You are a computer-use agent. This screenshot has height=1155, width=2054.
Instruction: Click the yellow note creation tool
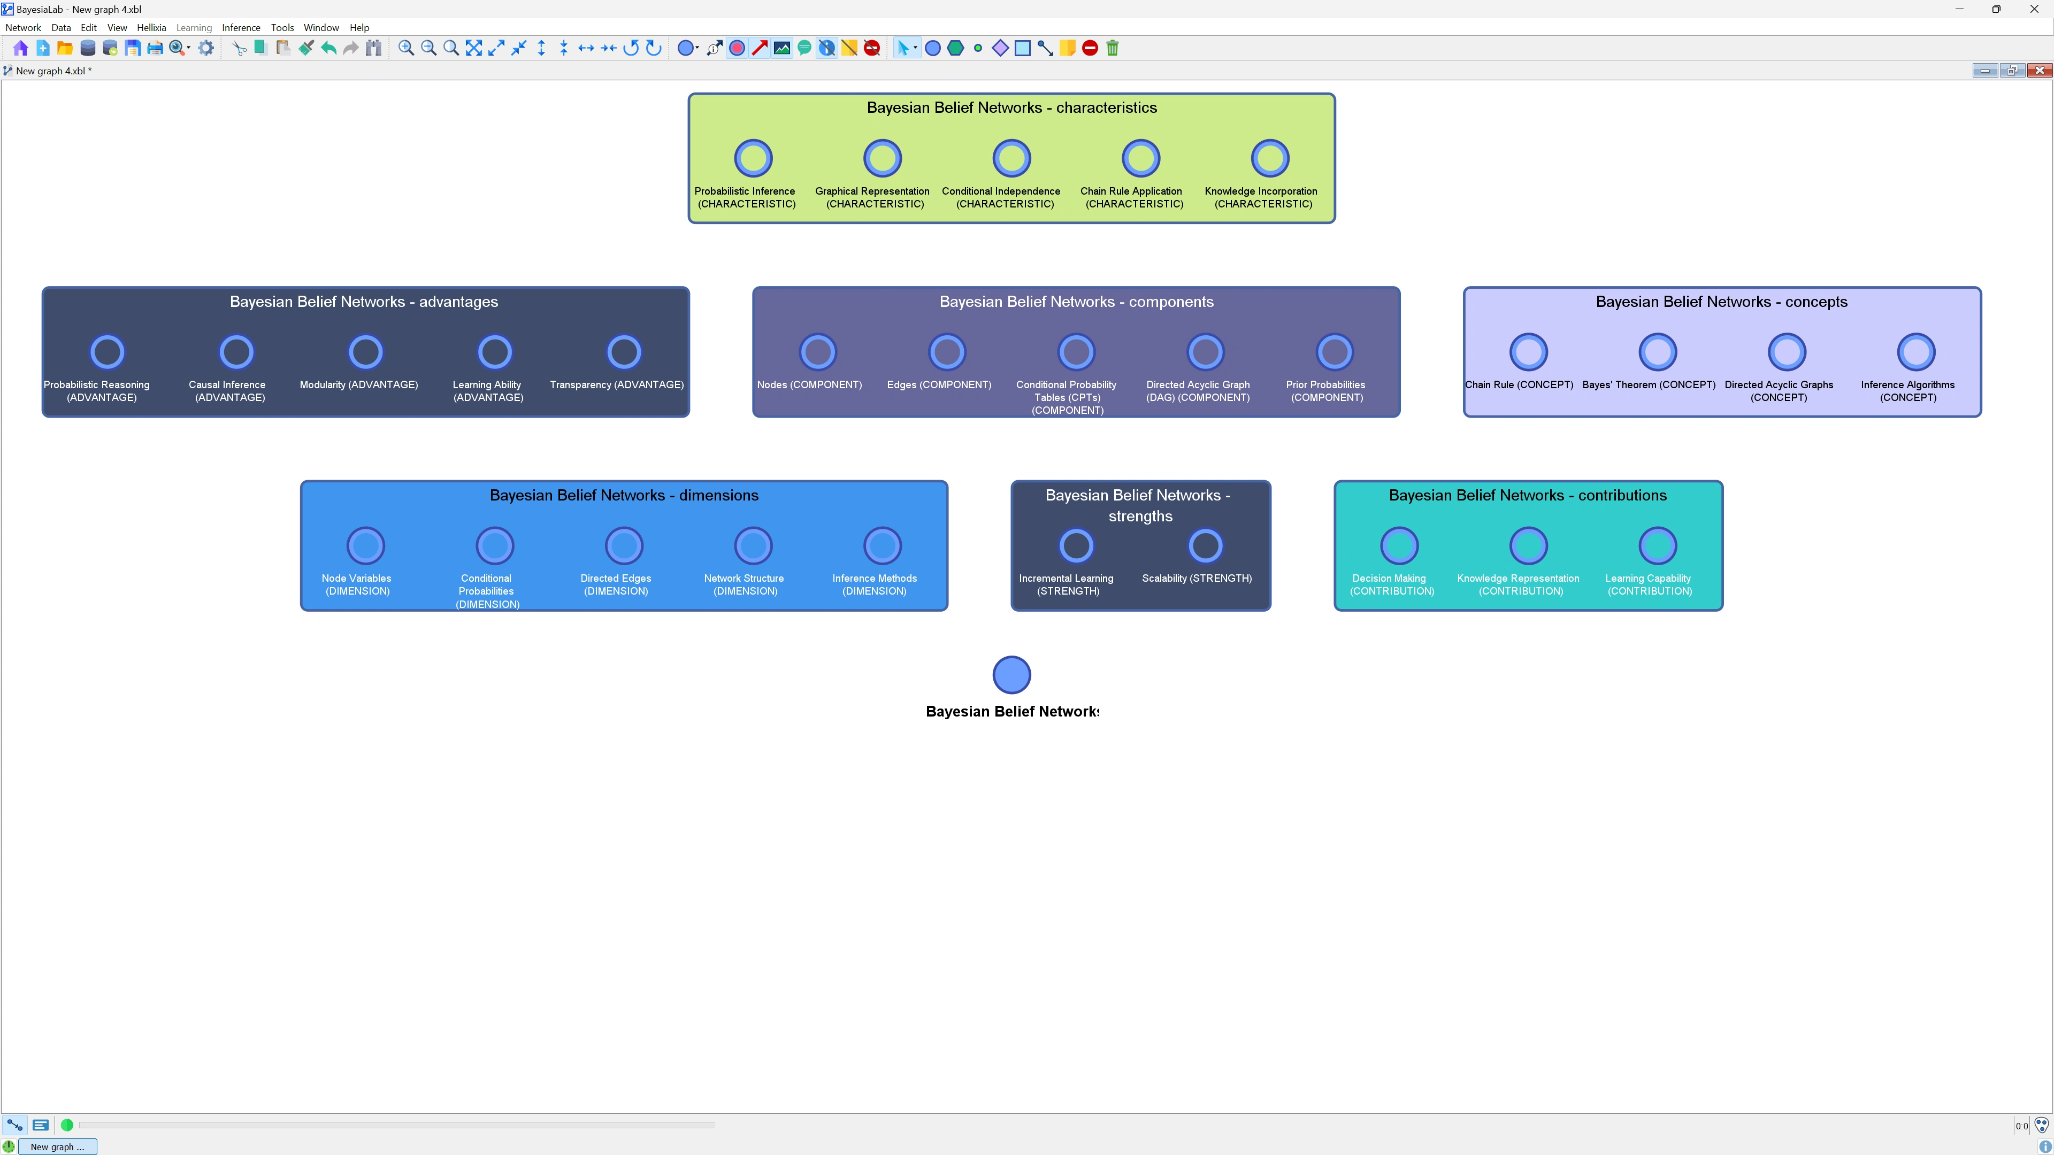click(x=1067, y=48)
